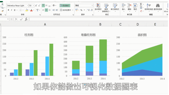Confirm entry with formula bar checkmark
Screen dimensions: 169x95
(x=21, y=19)
